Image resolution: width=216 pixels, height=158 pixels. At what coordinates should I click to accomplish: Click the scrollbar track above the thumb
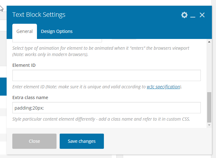click(209, 68)
